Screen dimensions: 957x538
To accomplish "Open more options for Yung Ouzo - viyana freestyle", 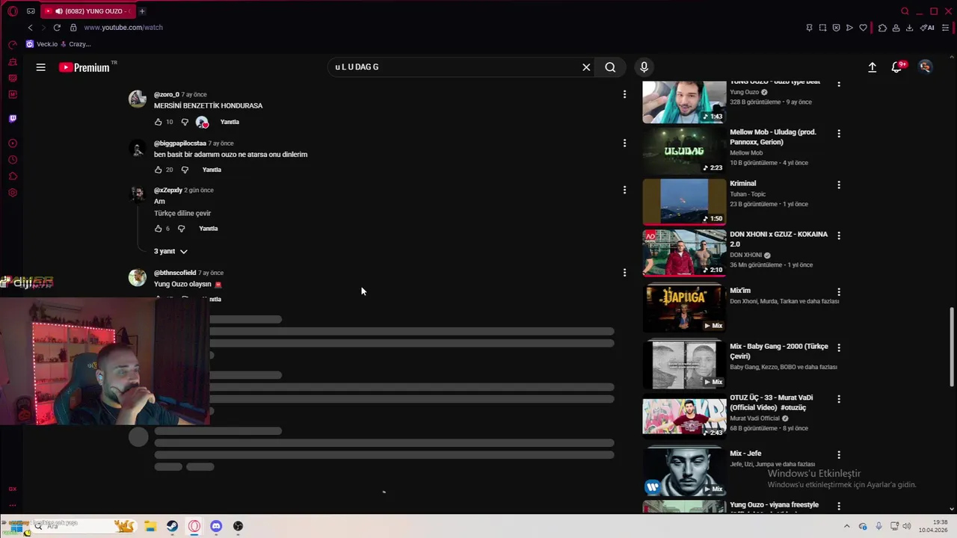I will [x=839, y=506].
